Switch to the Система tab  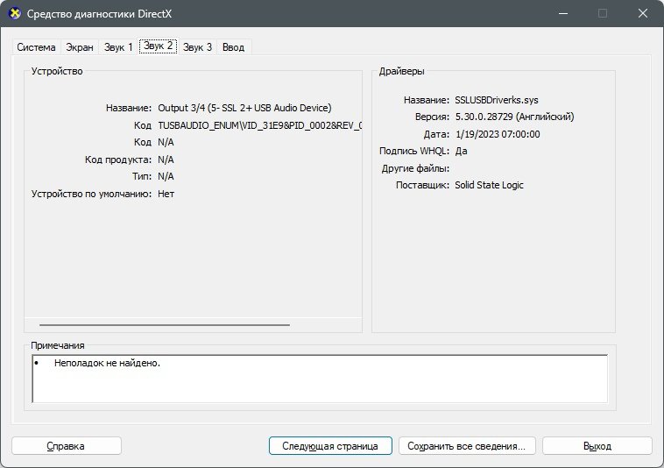click(36, 47)
